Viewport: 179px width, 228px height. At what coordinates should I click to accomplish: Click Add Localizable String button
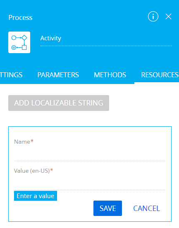point(59,103)
